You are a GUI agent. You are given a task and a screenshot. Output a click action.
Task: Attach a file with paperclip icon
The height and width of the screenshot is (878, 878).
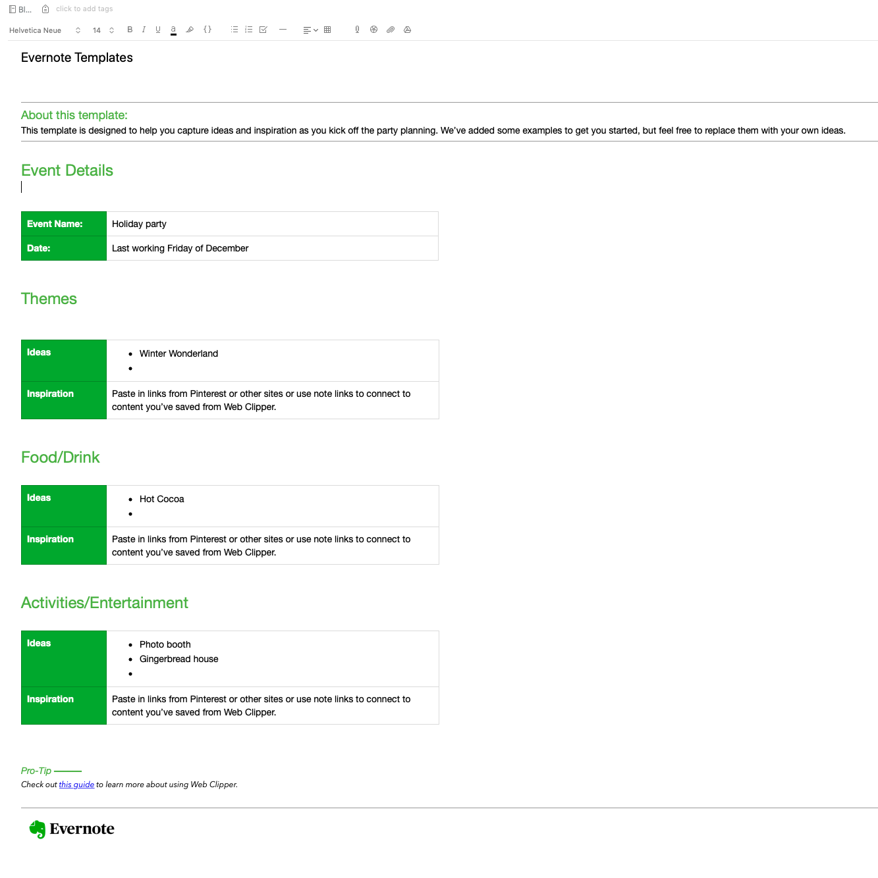[391, 30]
